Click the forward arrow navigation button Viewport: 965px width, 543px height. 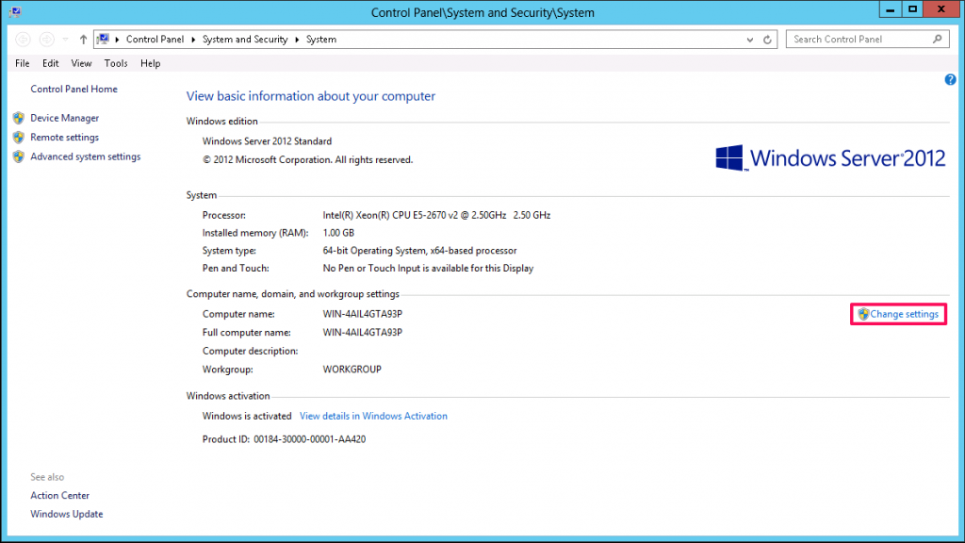47,40
